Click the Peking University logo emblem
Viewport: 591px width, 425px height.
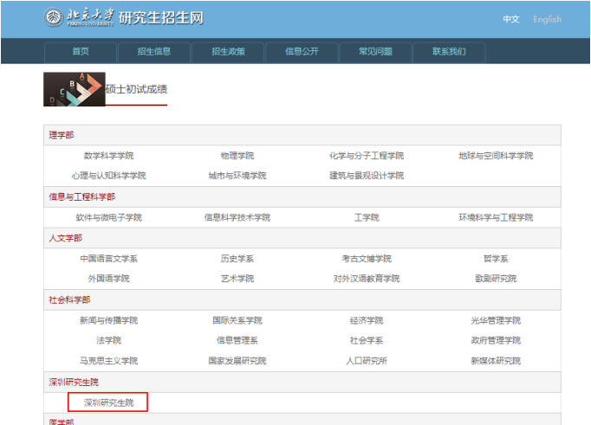pos(54,17)
